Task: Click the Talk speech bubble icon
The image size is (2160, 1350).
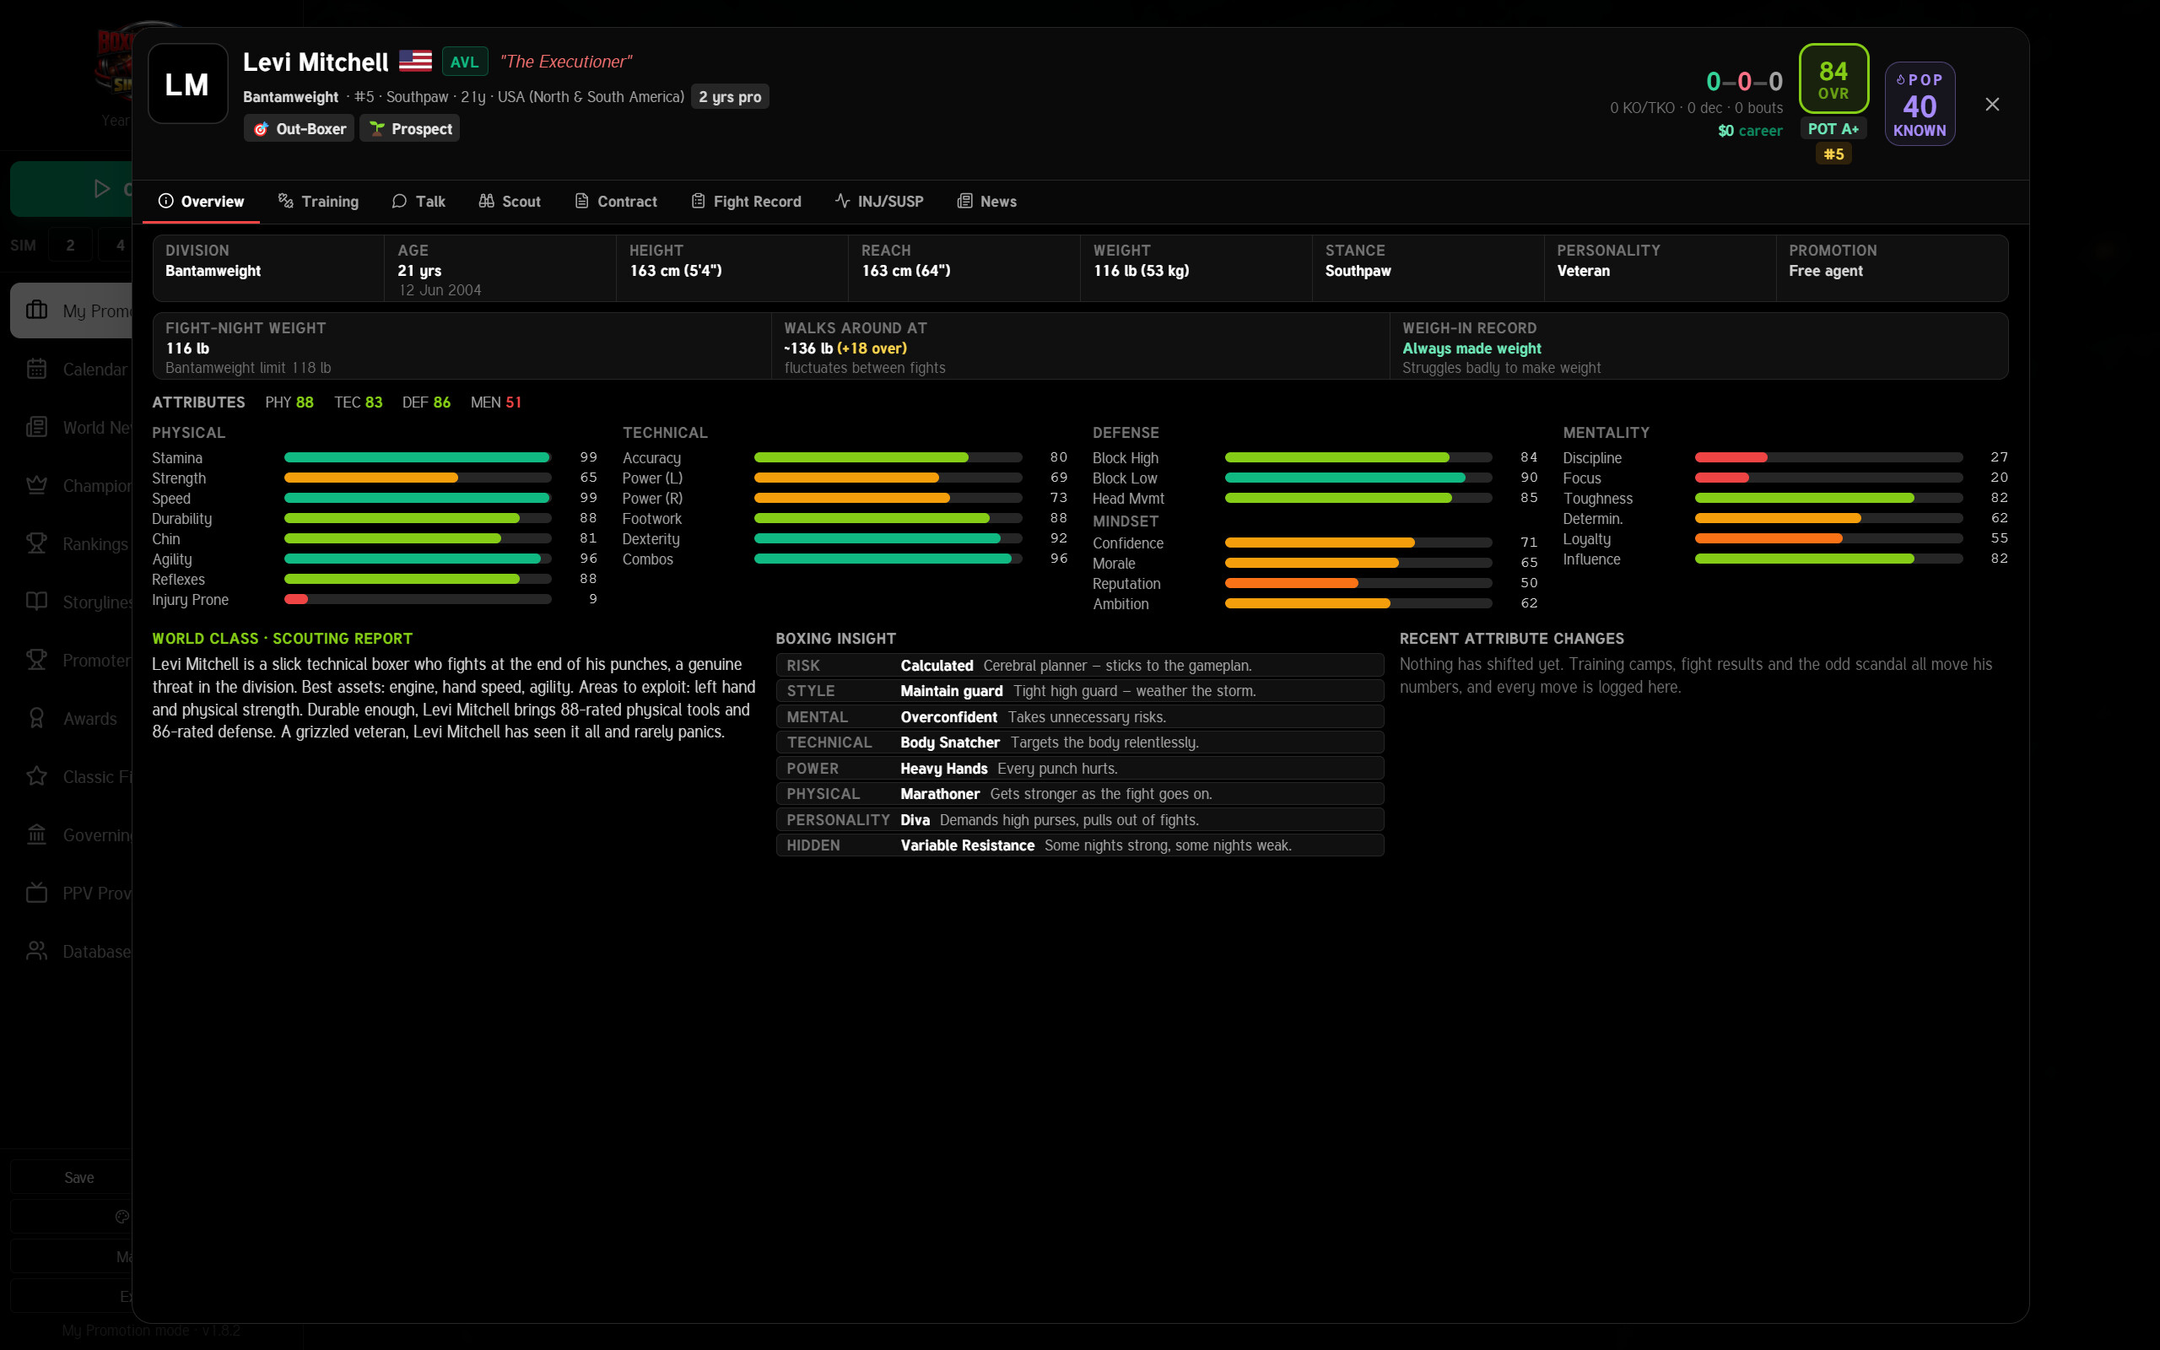Action: click(x=399, y=201)
